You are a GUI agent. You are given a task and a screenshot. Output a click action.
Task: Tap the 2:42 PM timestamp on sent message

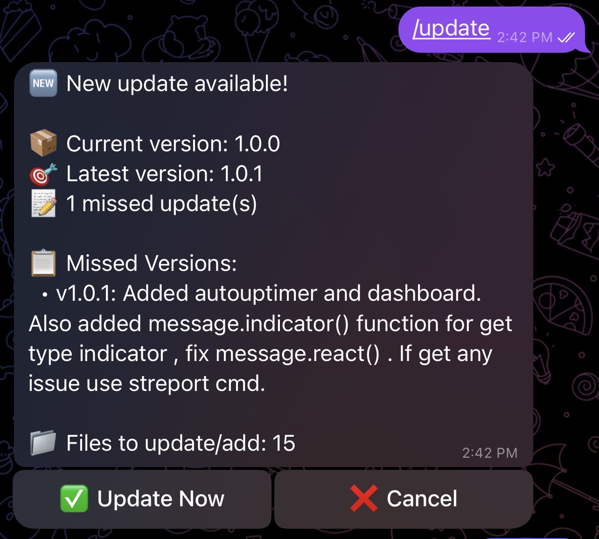525,37
